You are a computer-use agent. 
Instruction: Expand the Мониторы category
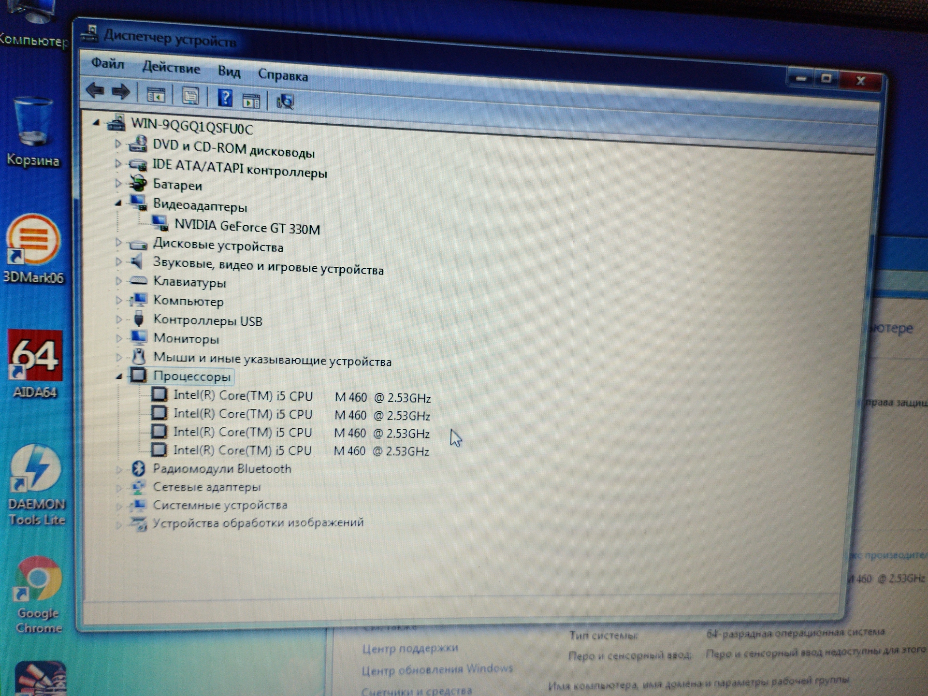[x=118, y=338]
